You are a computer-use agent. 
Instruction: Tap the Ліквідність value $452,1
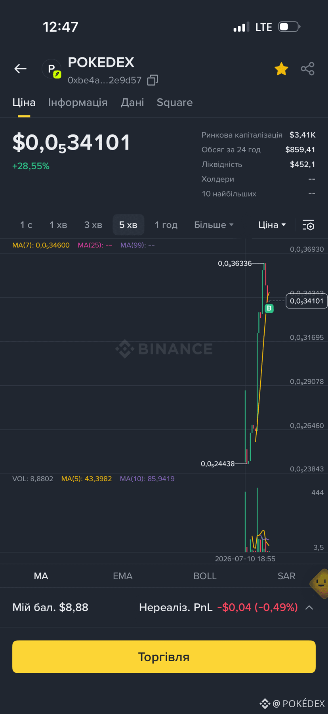303,164
